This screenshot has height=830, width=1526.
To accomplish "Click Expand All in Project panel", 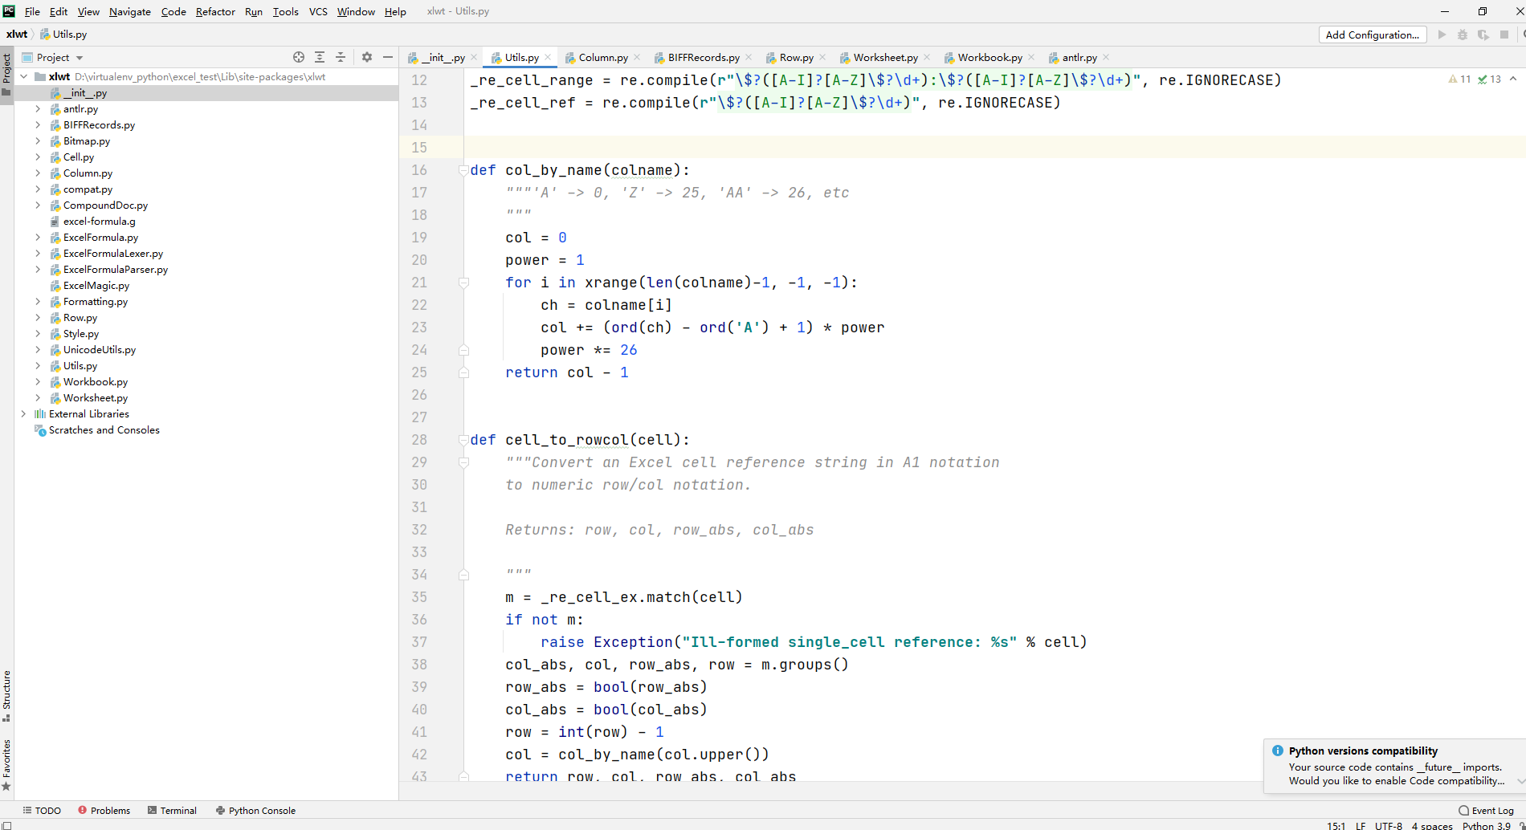I will (320, 57).
